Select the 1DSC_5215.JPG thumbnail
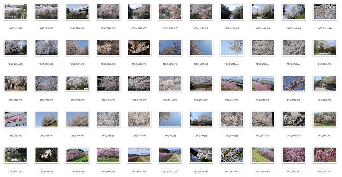Viewport: 342px width, 177px height. tap(15, 12)
